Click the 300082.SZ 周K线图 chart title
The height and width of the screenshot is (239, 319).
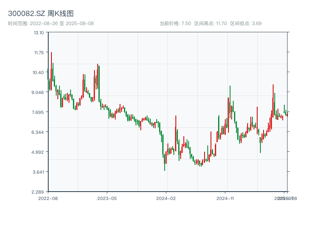point(41,14)
